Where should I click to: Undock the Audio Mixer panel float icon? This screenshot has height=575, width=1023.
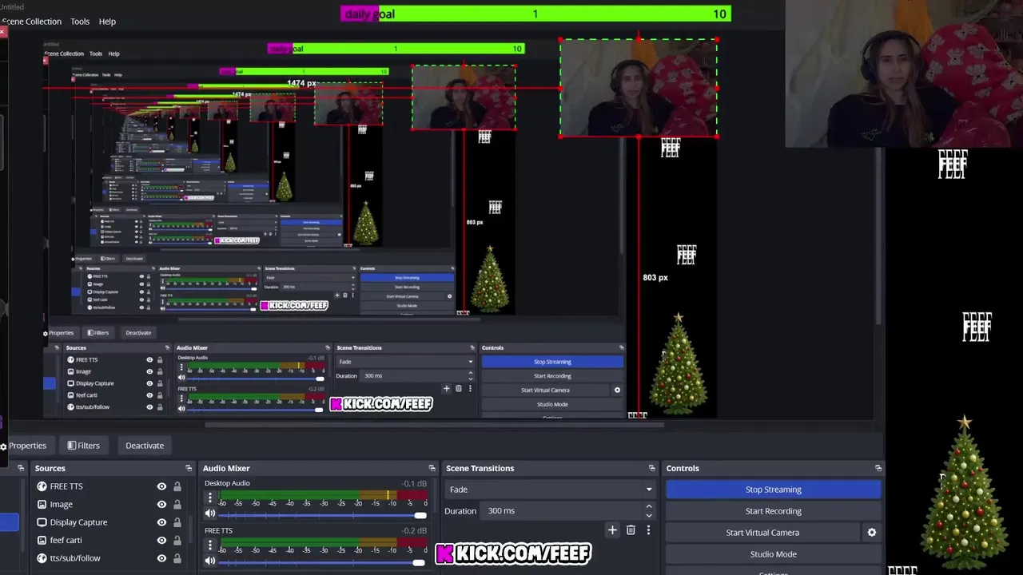coord(432,468)
